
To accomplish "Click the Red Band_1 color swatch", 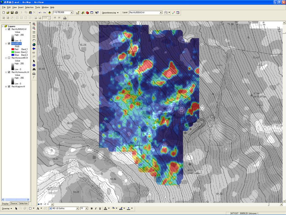I will click(x=13, y=49).
